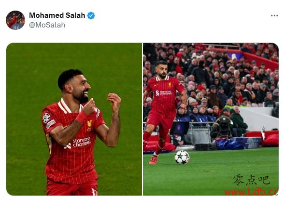Click the Liverpool crest on left photo shirt
This screenshot has width=283, height=197.
coord(89,125)
